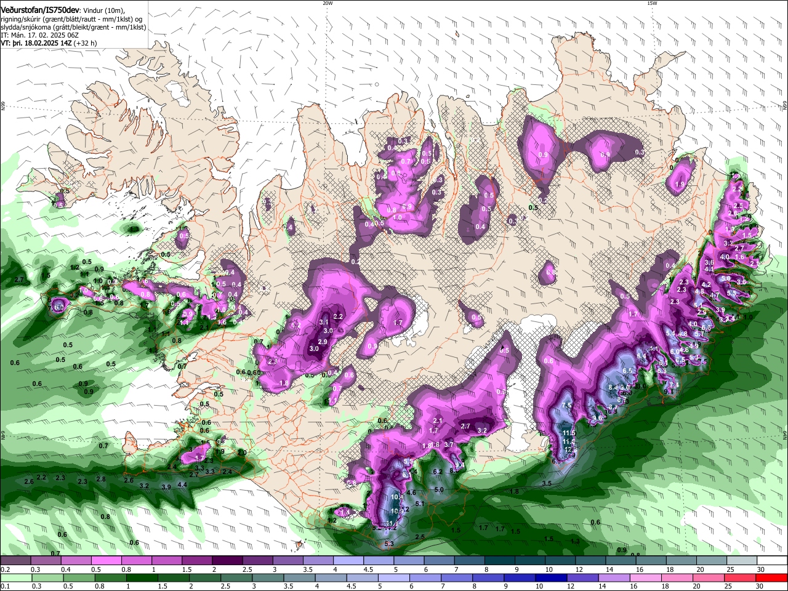This screenshot has width=788, height=591.
Task: Select bright pink upper swatch between 0.5 and 0.8
Action: [106, 560]
